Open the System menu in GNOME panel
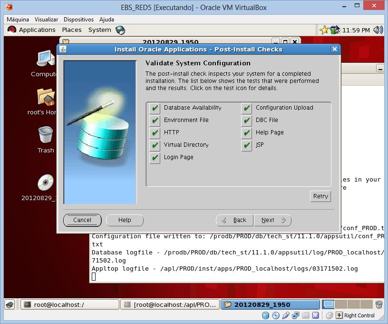Screen dimensions: 388x324 pos(100,30)
